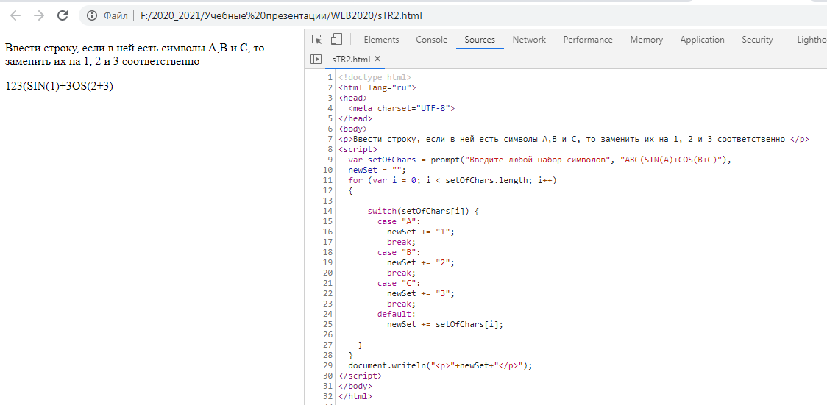
Task: Close the sTR2.html file tab
Action: click(377, 59)
